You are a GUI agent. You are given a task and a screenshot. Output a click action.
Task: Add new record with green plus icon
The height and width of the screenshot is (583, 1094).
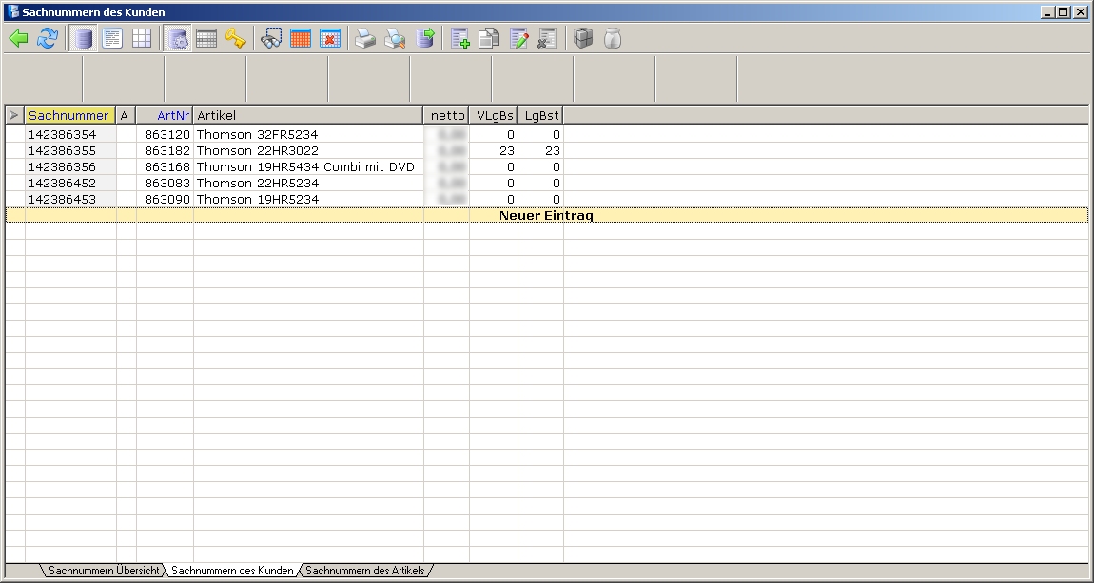point(460,39)
